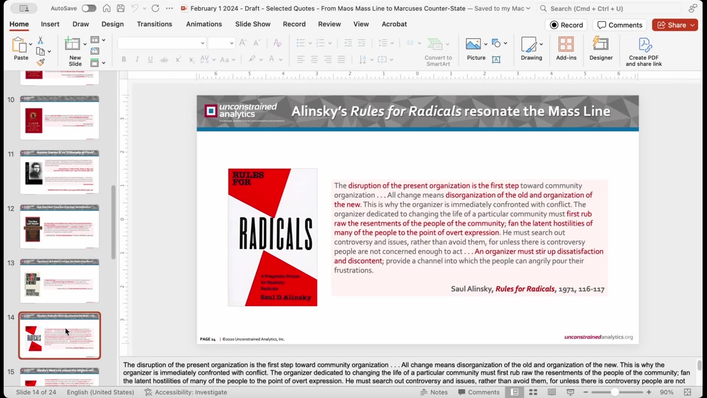
Task: Select slide 12 thumbnail
Action: [60, 226]
